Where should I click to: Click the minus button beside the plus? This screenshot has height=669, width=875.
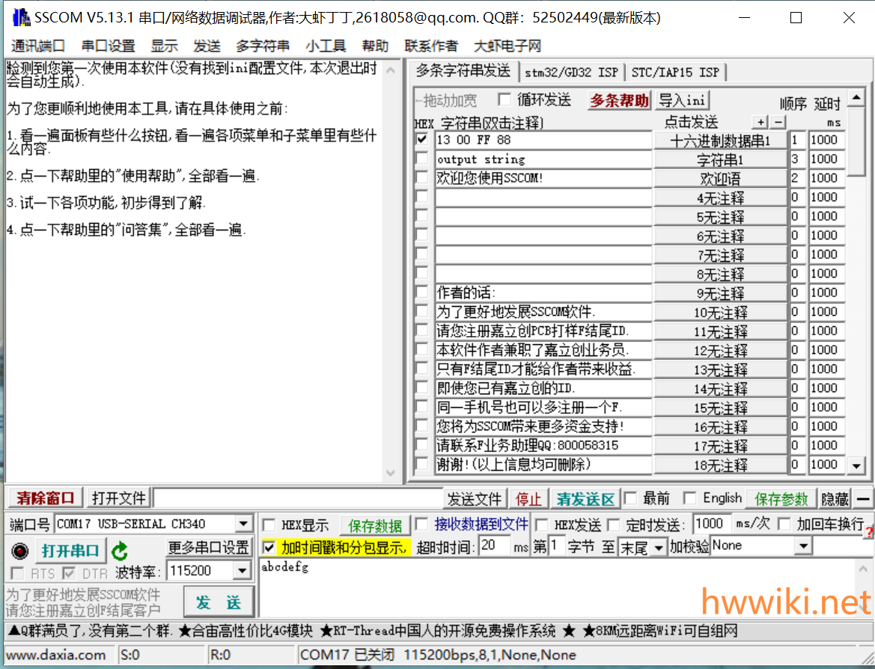[778, 122]
